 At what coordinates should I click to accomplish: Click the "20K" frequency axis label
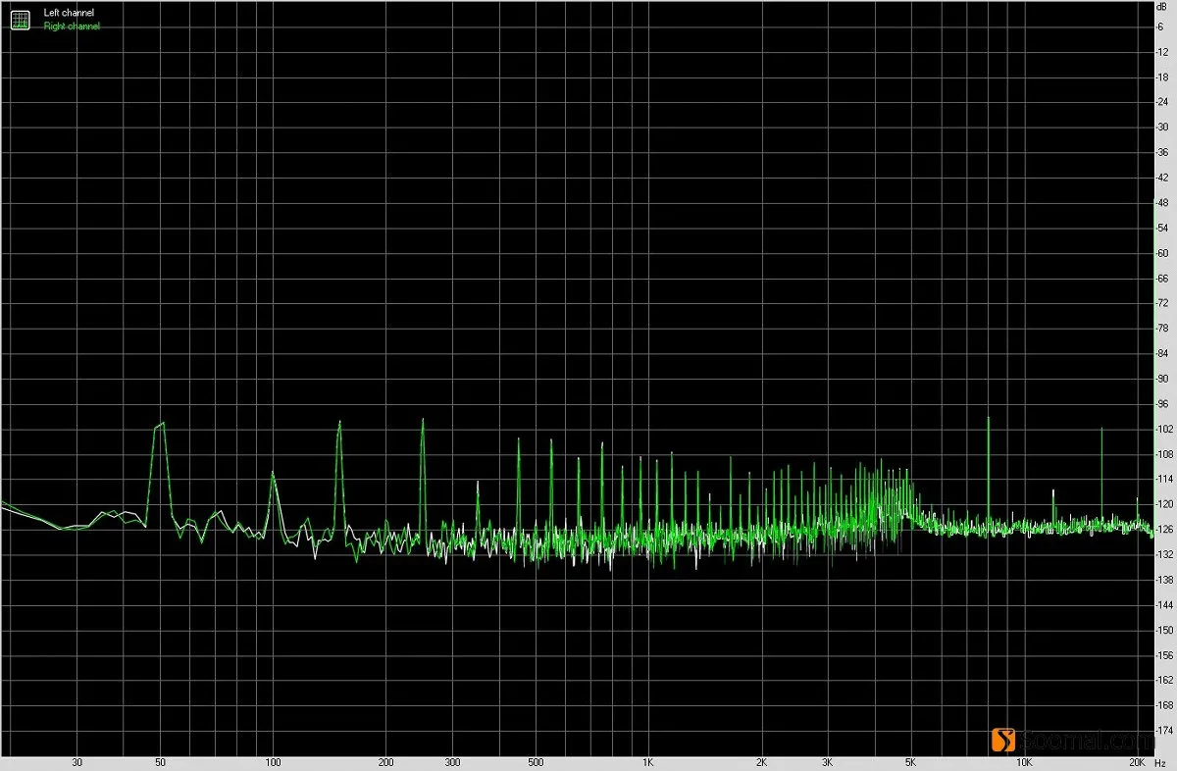pyautogui.click(x=1137, y=762)
